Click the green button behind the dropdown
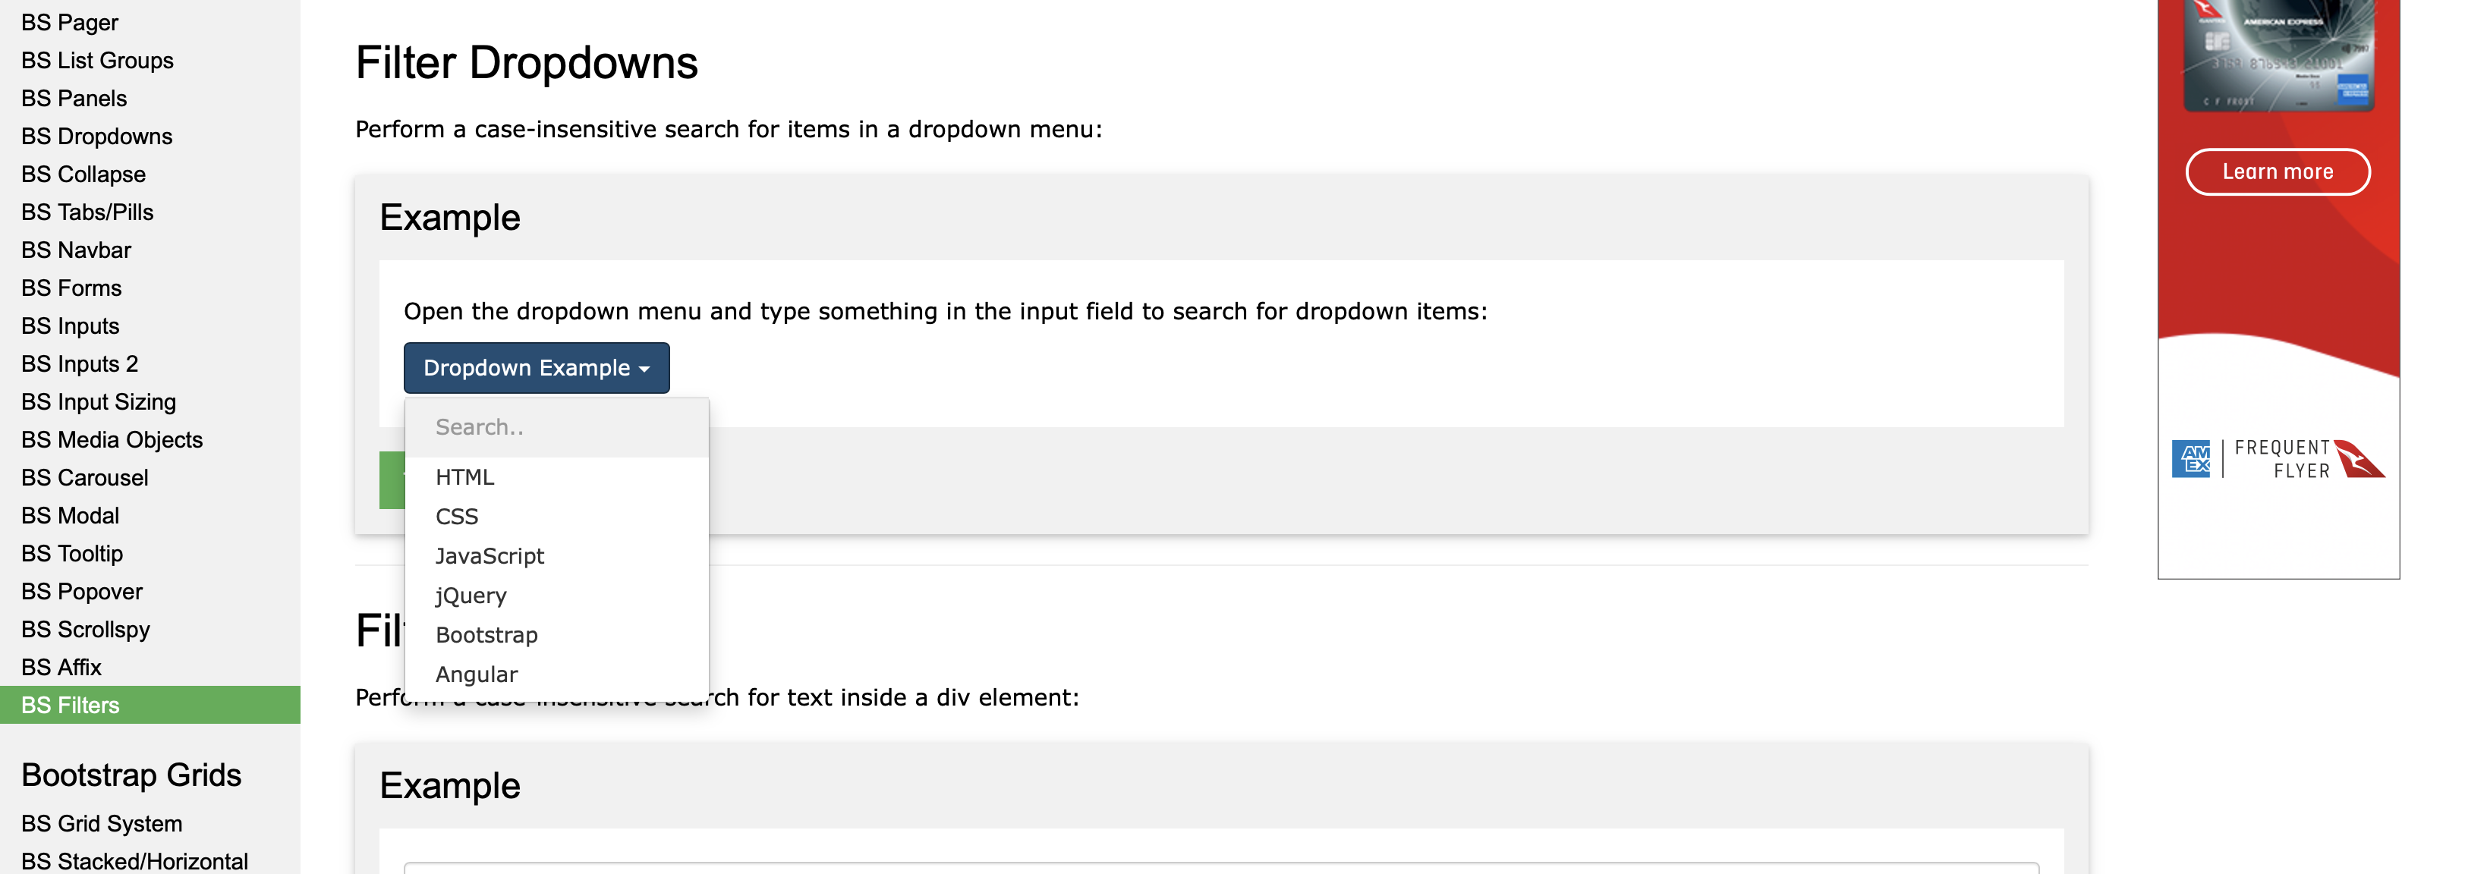 pos(392,480)
